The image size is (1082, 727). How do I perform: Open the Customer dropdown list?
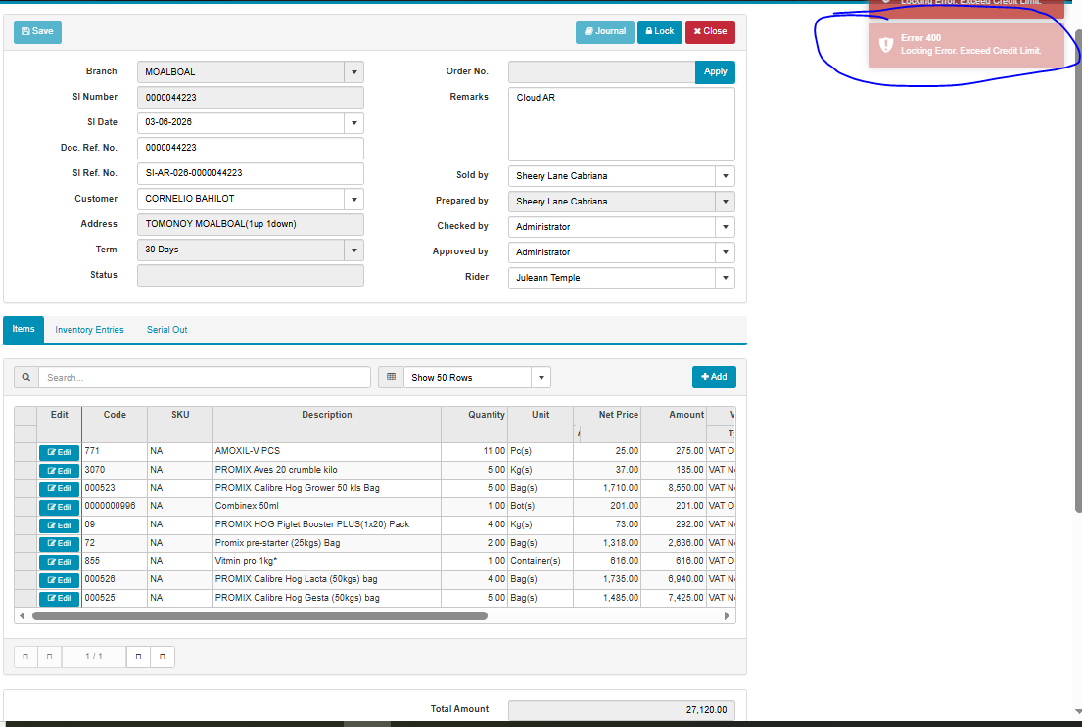353,200
